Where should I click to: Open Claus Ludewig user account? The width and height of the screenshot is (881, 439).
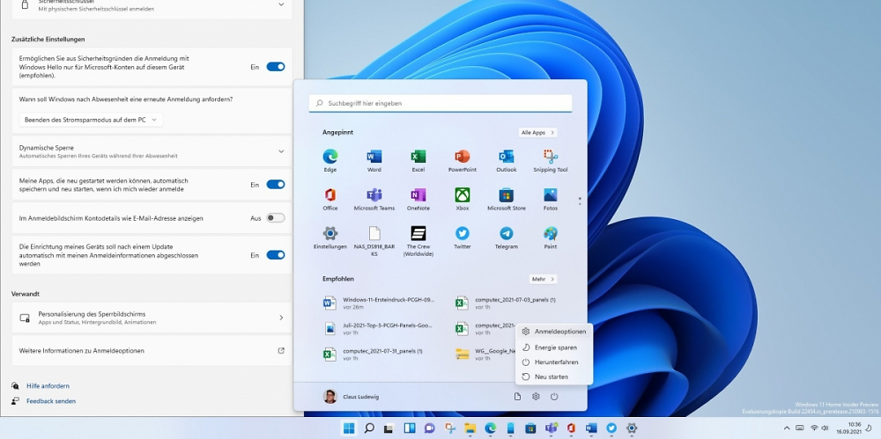pyautogui.click(x=352, y=397)
